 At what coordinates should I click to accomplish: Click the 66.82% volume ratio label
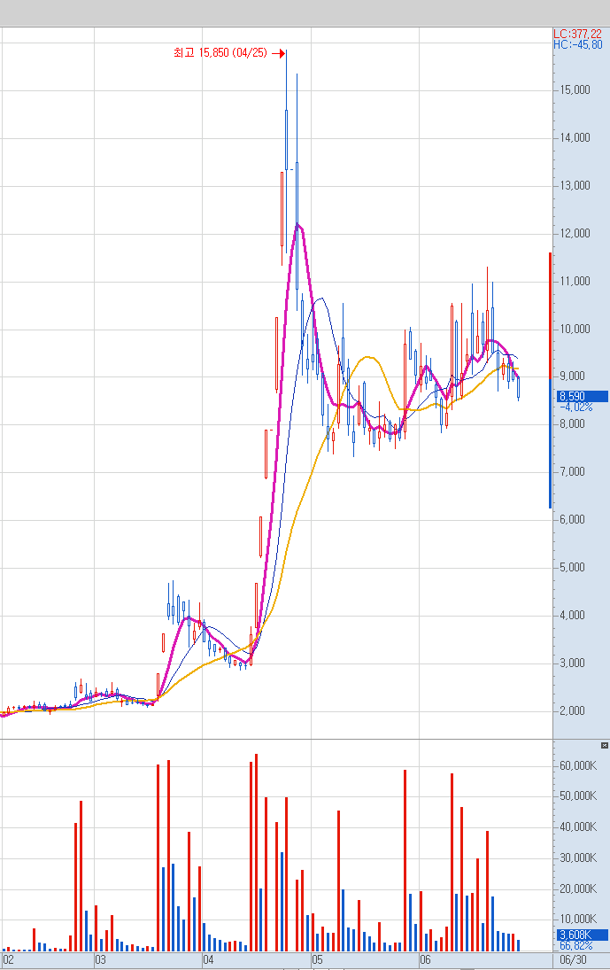click(576, 946)
